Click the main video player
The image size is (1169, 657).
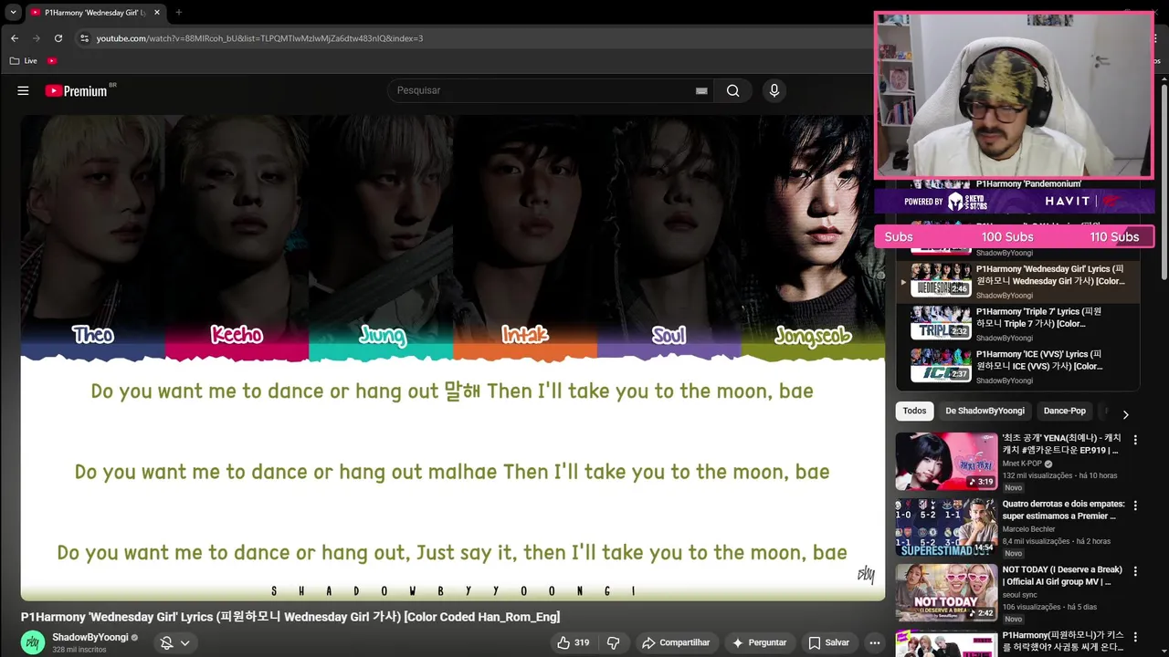click(453, 358)
